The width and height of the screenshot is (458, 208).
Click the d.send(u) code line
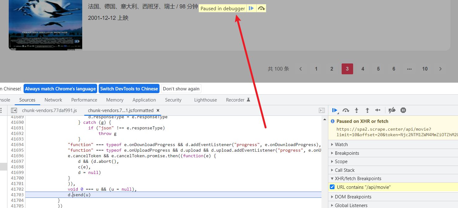pos(79,195)
